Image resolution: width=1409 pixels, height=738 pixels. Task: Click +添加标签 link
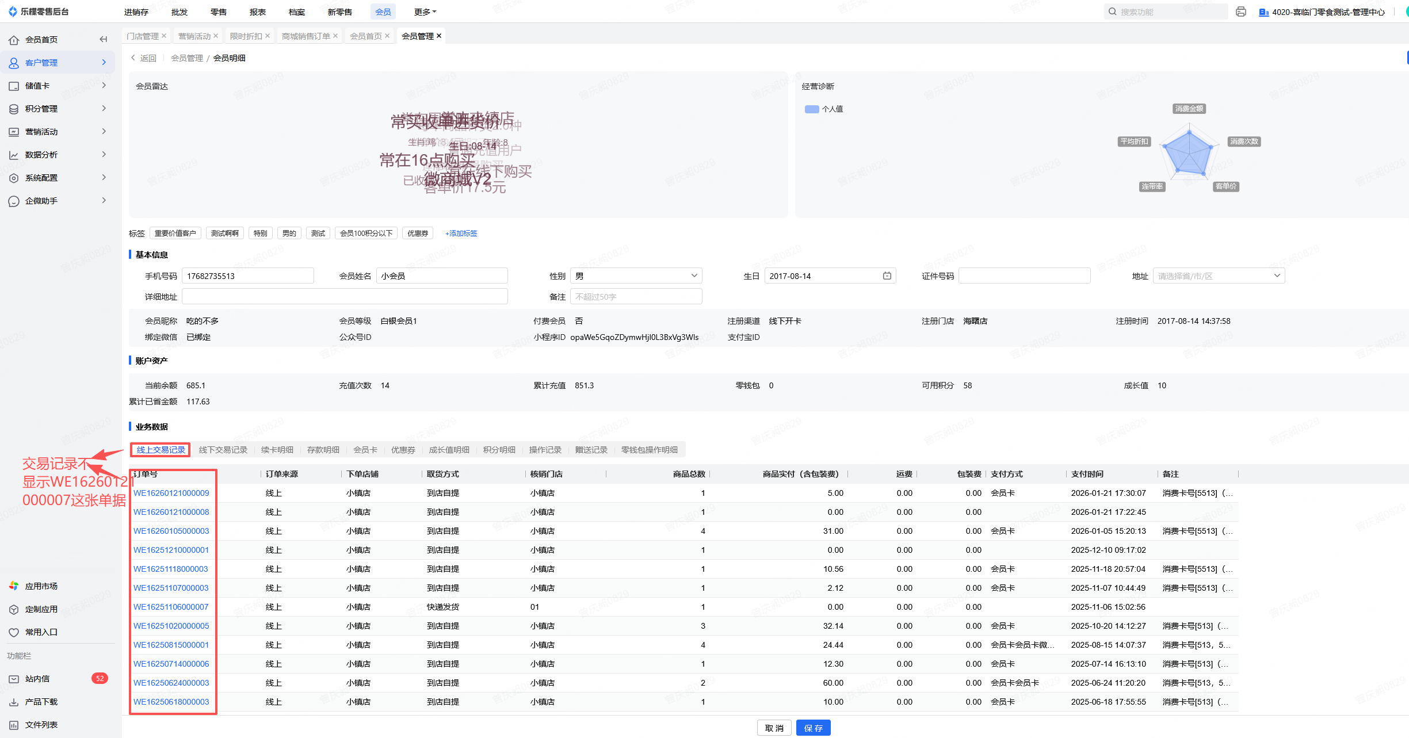pos(461,233)
